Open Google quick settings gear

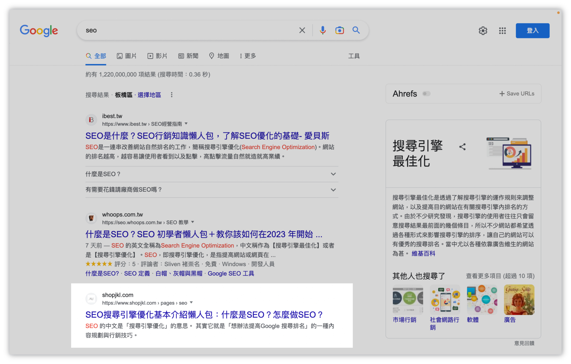click(483, 30)
